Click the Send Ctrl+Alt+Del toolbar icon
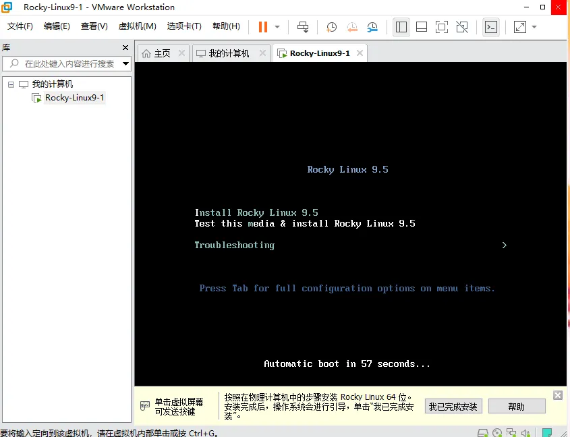The height and width of the screenshot is (437, 570). point(302,27)
